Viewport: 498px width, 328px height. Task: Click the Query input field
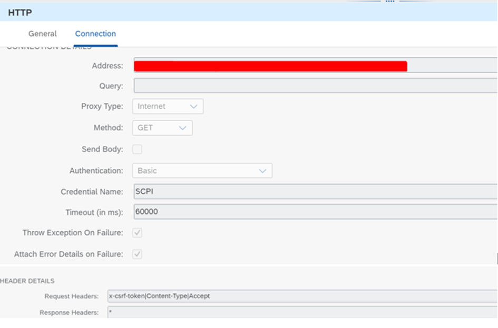click(x=315, y=86)
